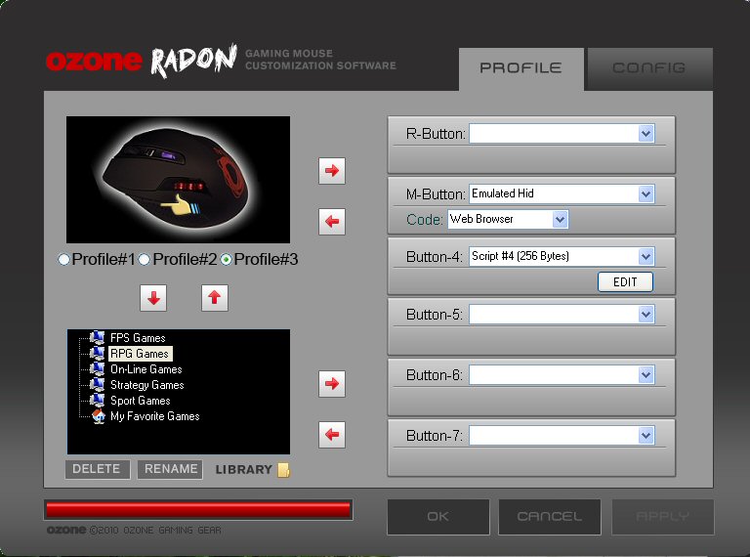Select the Profile#2 radio button

pos(144,259)
